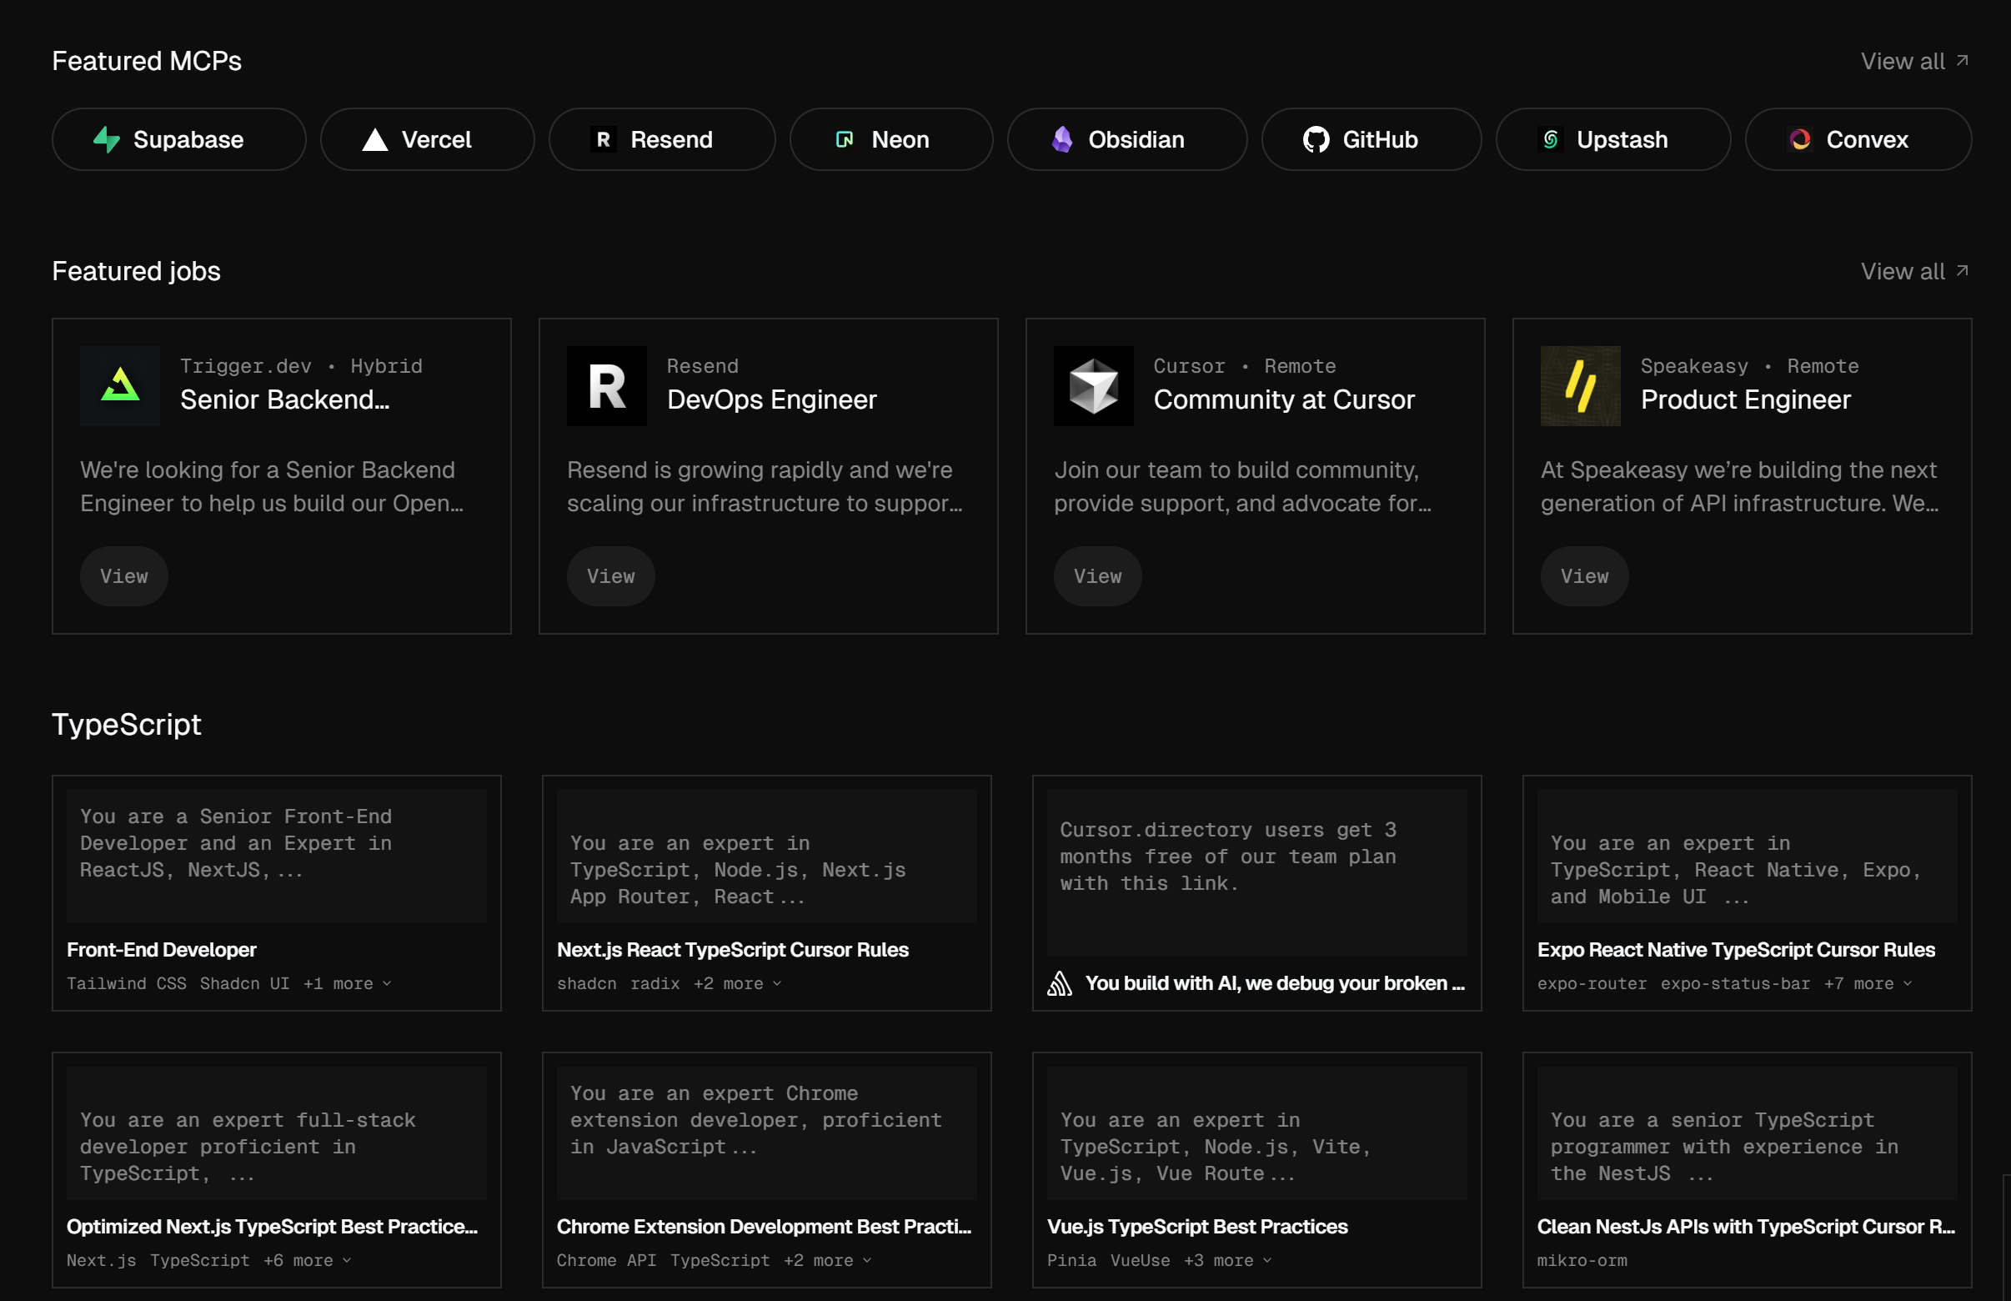Click the Convex swirl icon
Image resolution: width=2011 pixels, height=1301 pixels.
(1800, 139)
